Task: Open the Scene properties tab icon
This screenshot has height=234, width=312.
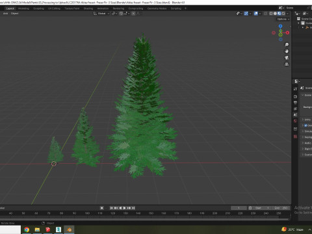Action: tap(295, 115)
